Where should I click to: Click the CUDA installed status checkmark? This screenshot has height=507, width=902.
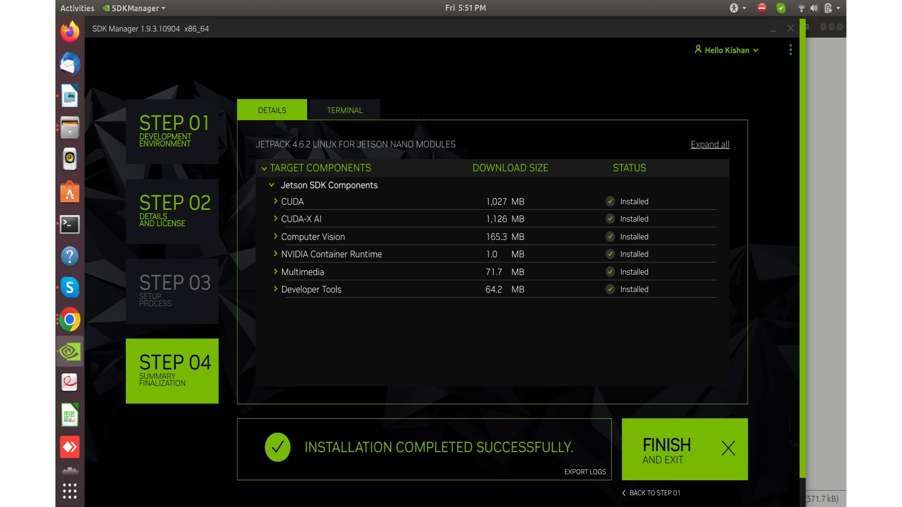tap(610, 201)
